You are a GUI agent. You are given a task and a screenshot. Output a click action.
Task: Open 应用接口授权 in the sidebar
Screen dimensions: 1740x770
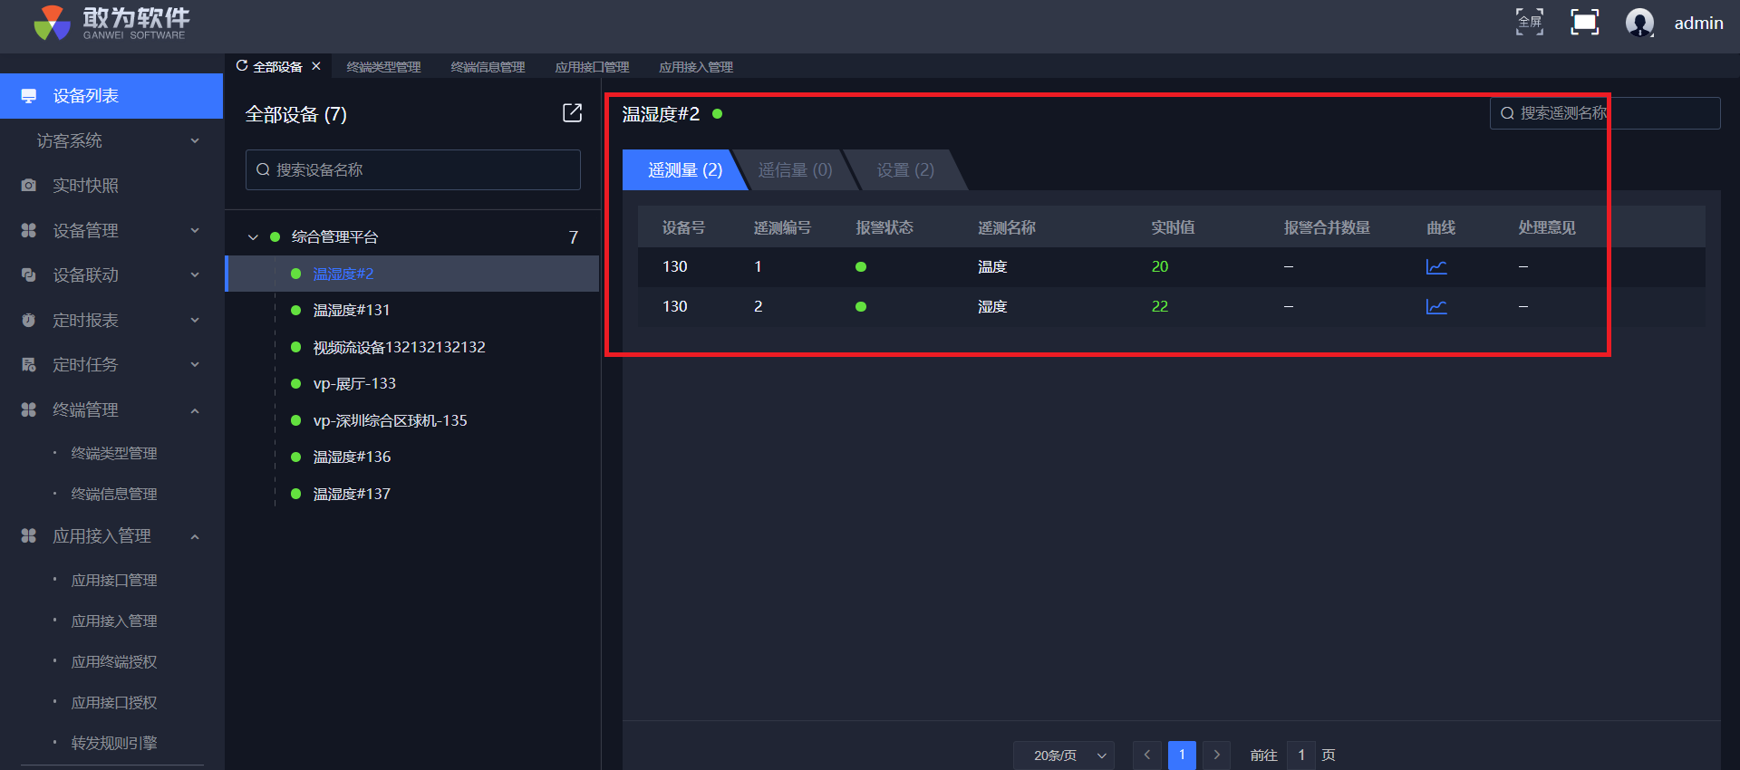click(114, 702)
